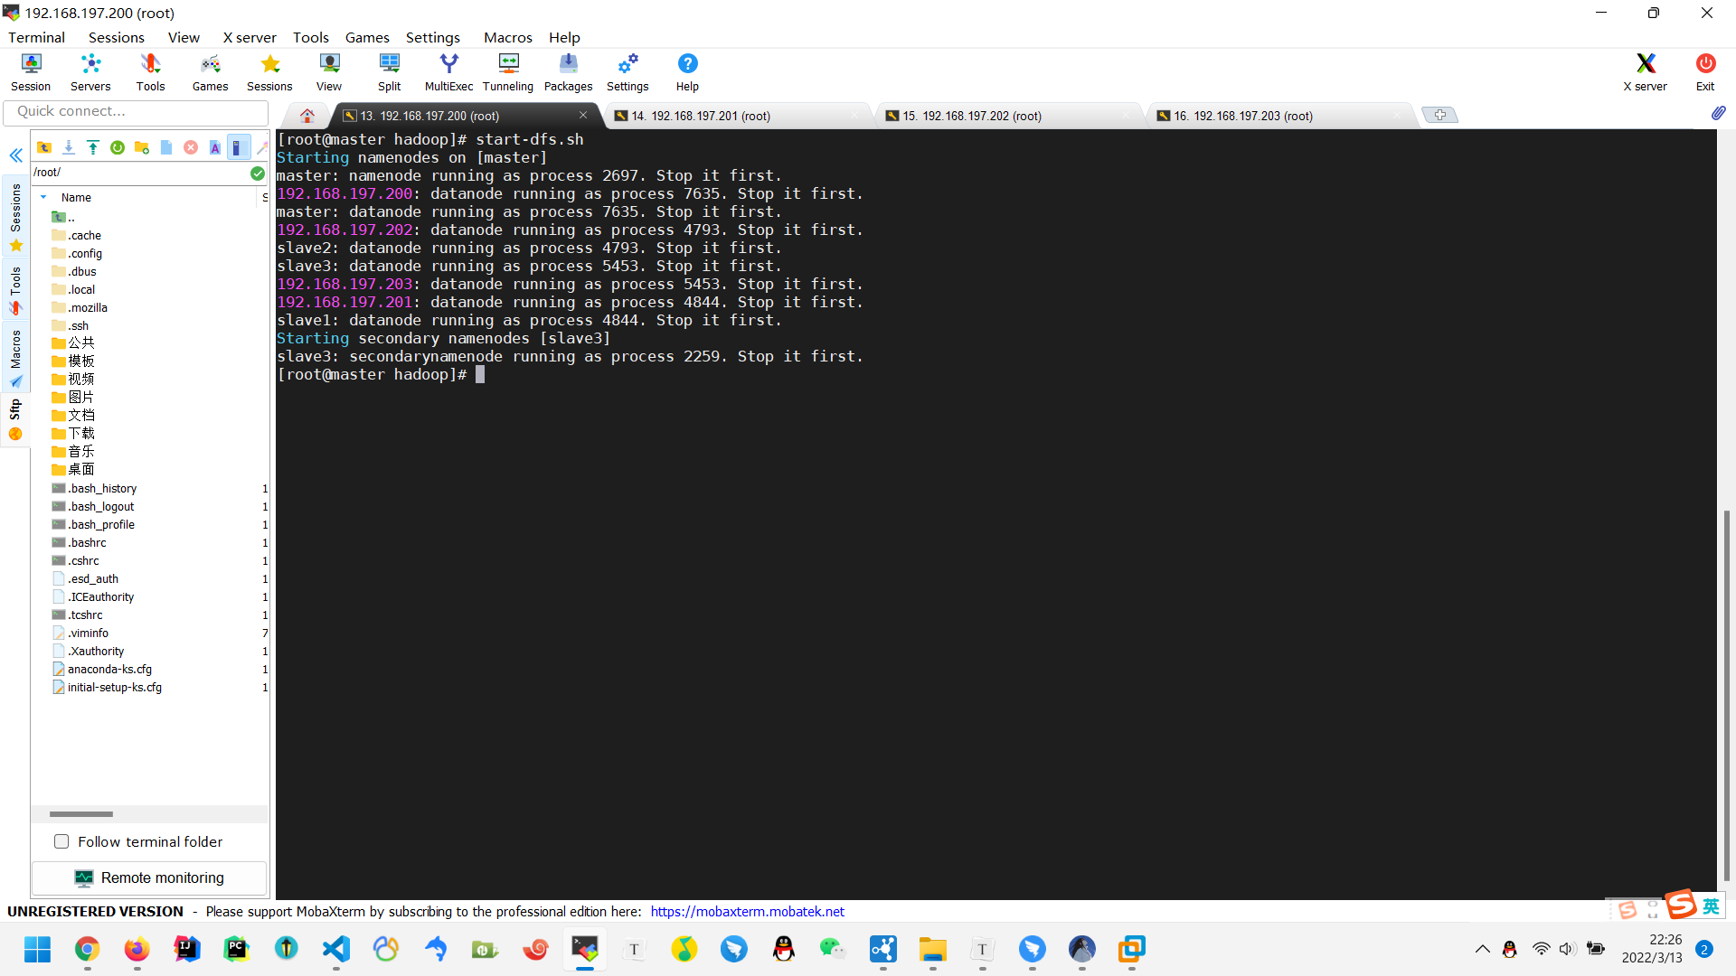1736x976 pixels.
Task: Create a new file in SFTP
Action: (x=165, y=147)
